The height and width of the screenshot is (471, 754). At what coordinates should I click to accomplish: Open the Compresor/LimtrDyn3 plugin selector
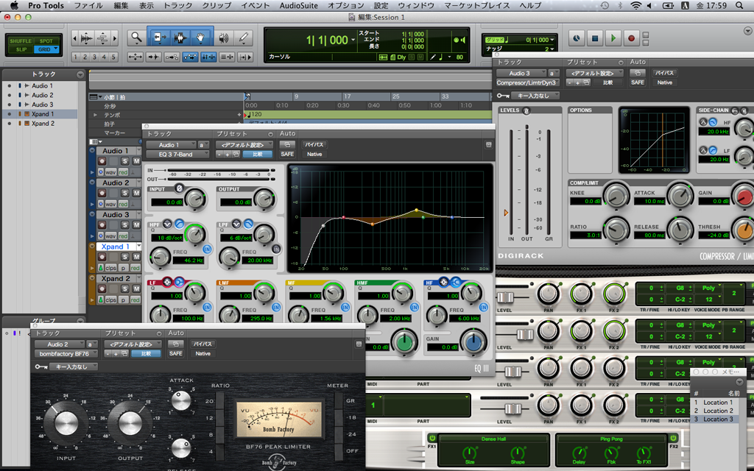click(x=527, y=82)
